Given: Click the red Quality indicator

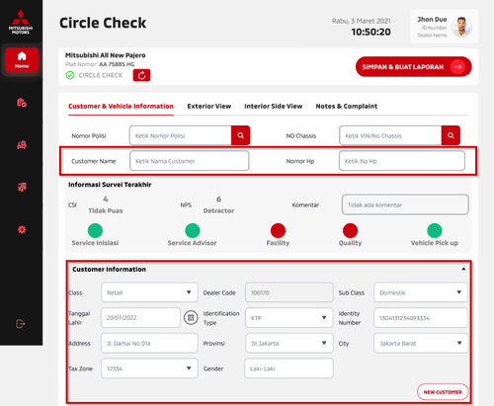Looking at the screenshot, I should pyautogui.click(x=350, y=230).
